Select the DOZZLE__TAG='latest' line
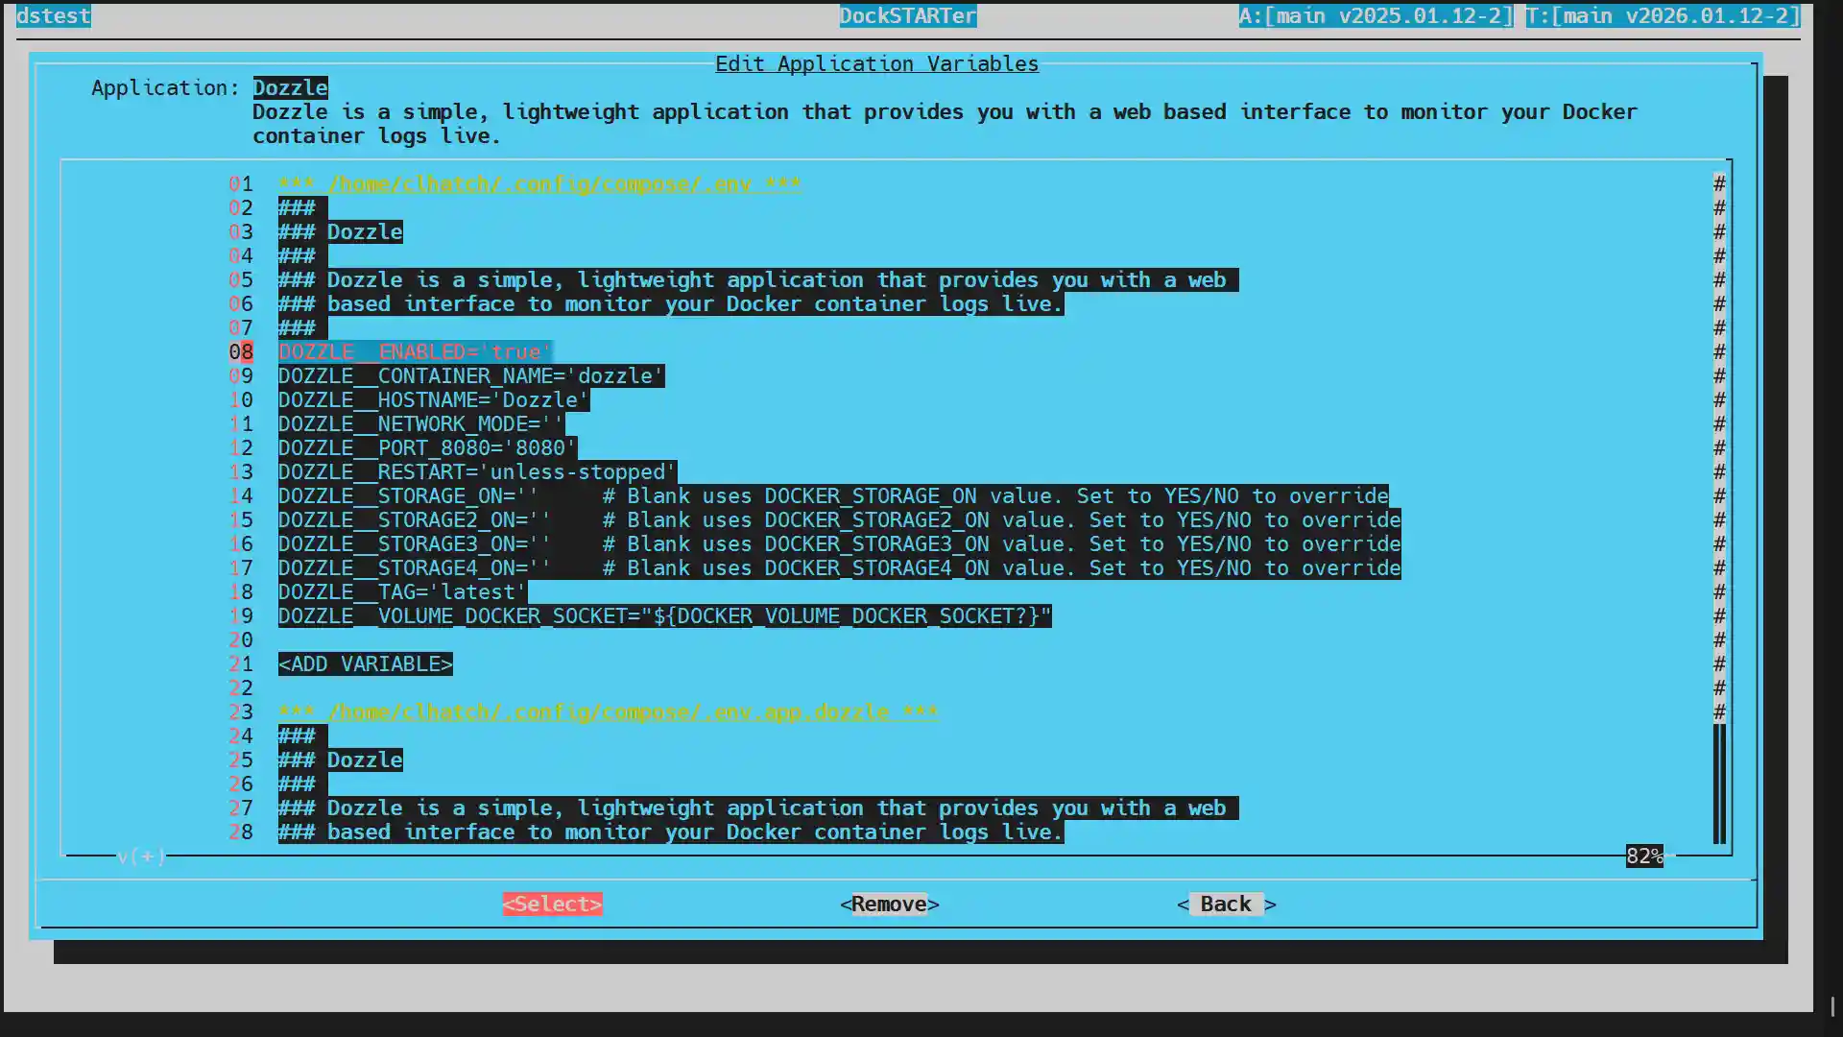The image size is (1843, 1037). 402,591
